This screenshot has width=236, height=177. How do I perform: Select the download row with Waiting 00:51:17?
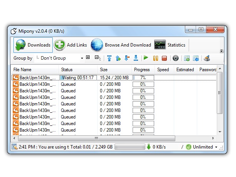click(x=114, y=78)
